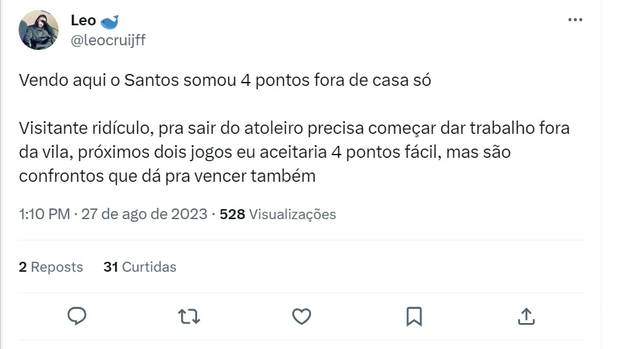618x349 pixels.
Task: Open the @leocruijff handle link
Action: click(108, 40)
